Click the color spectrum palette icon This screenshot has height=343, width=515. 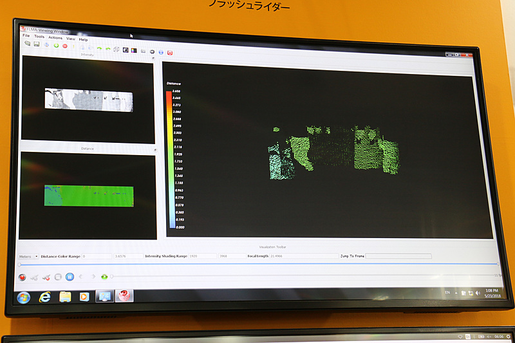pyautogui.click(x=134, y=51)
